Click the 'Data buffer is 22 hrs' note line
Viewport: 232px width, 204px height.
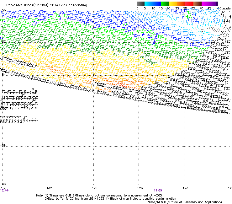tap(110, 199)
